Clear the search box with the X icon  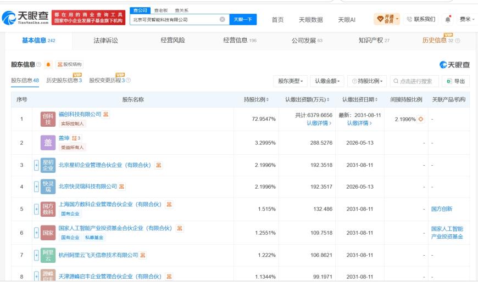[x=222, y=20]
